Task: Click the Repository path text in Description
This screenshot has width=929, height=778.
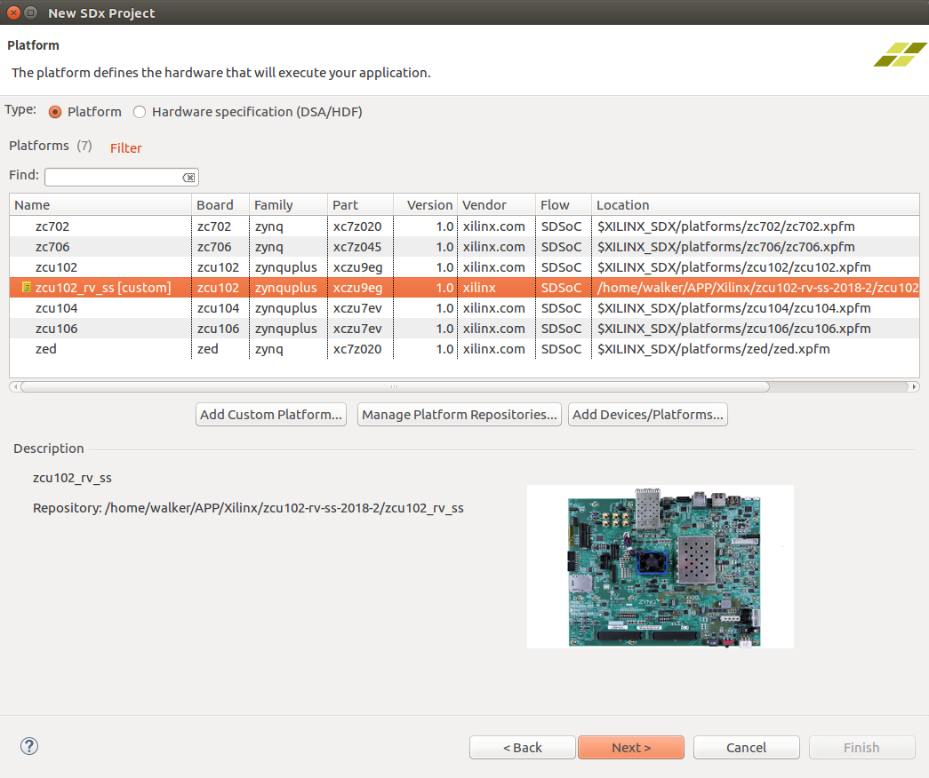Action: point(248,508)
